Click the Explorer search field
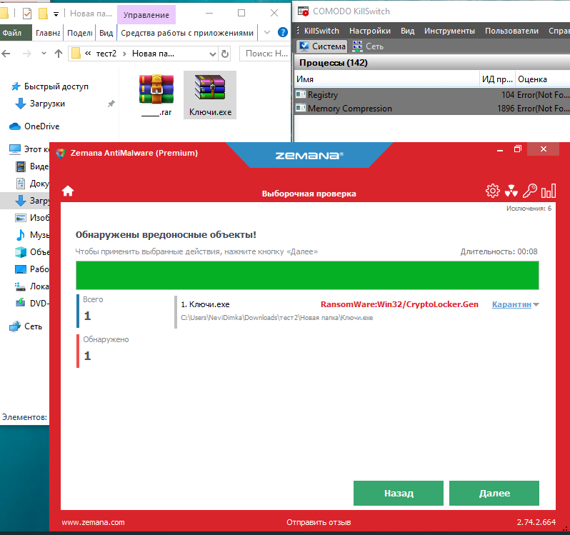This screenshot has width=570, height=535. 264,54
